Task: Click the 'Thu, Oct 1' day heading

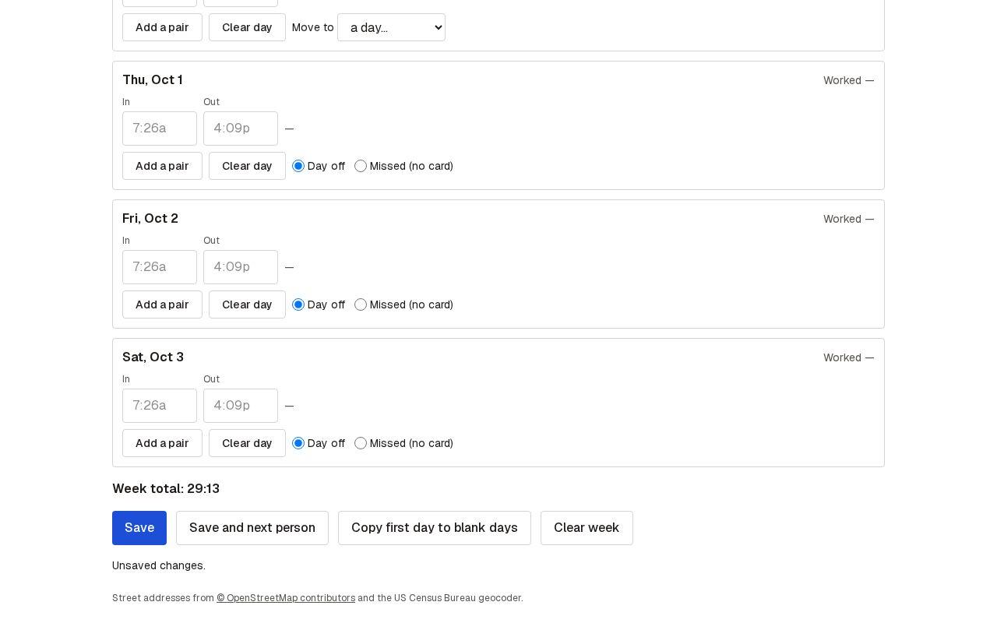Action: tap(153, 80)
